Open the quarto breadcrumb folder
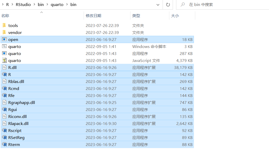The width and height of the screenshot is (269, 153). click(57, 4)
